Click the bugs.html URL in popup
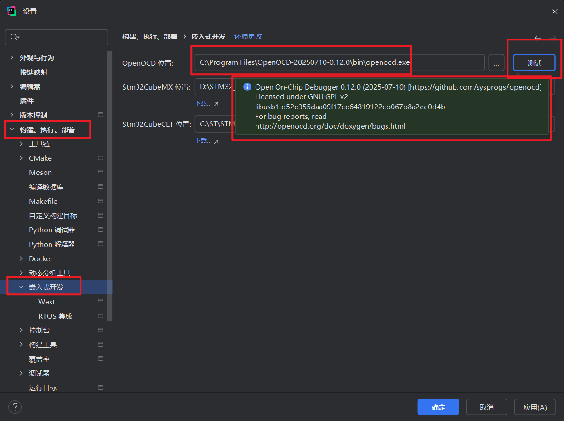564x421 pixels. point(330,126)
